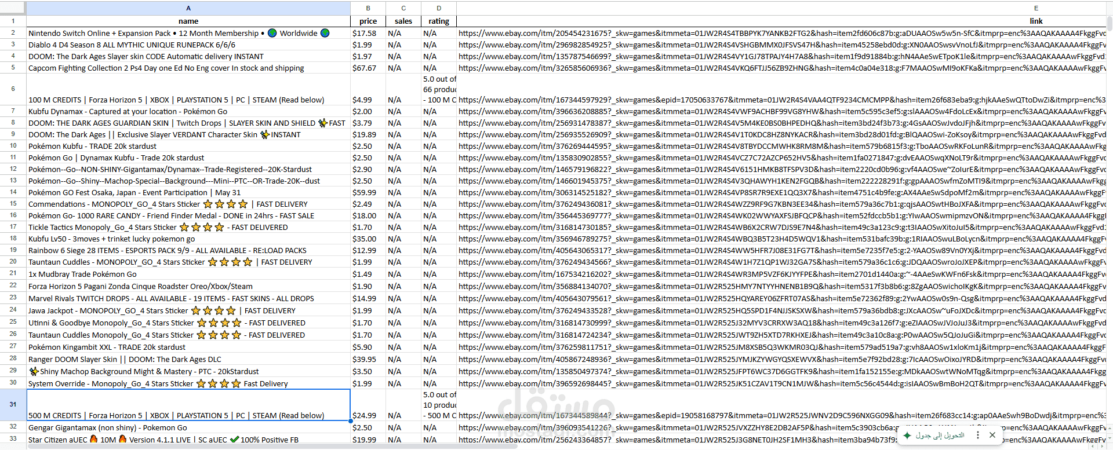Click the vertical scrollbar down arrow
The height and width of the screenshot is (450, 1113).
coord(1110,439)
